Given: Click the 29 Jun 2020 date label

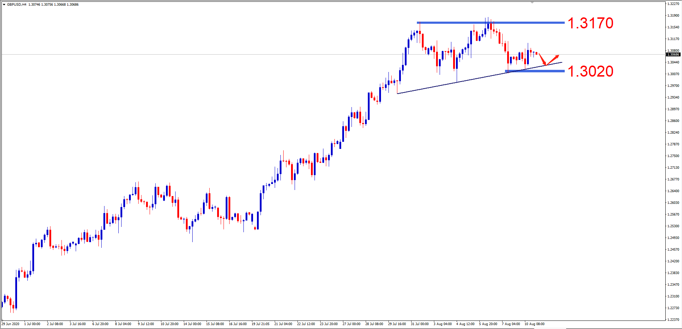Looking at the screenshot, I should 11,324.
